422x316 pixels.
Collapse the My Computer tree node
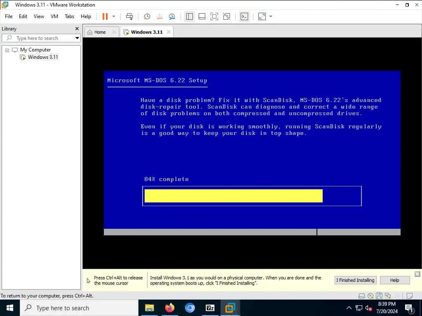coord(7,50)
